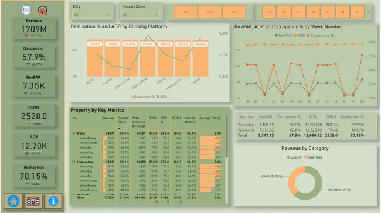Select the June month slicer button
This screenshot has width=381, height=213.
(x=210, y=12)
